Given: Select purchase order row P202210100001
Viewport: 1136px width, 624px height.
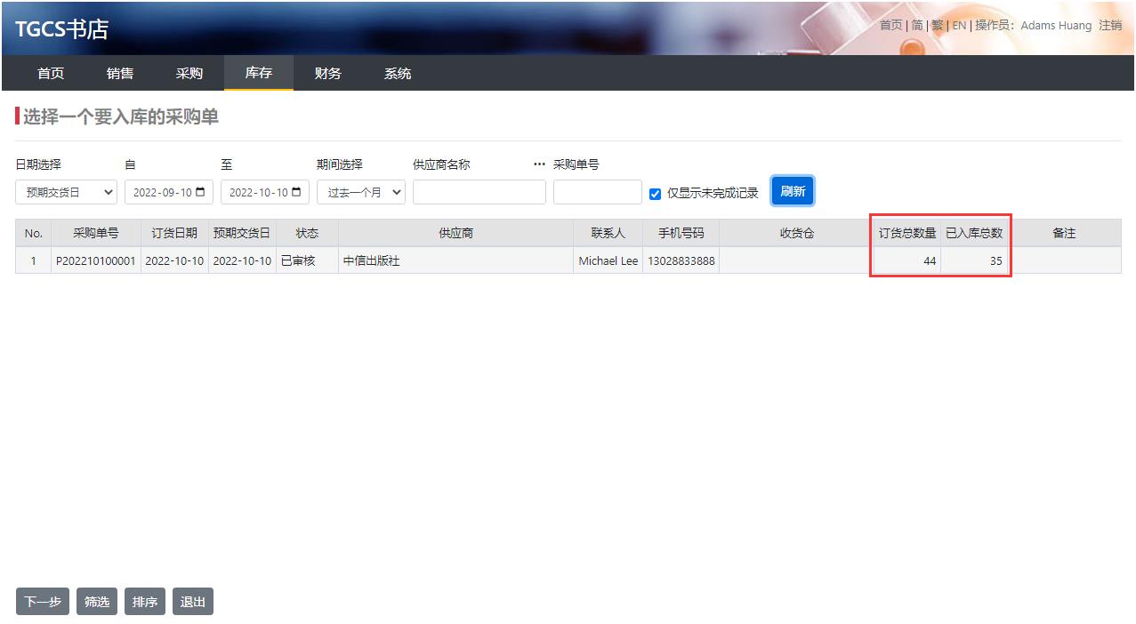Looking at the screenshot, I should 96,261.
